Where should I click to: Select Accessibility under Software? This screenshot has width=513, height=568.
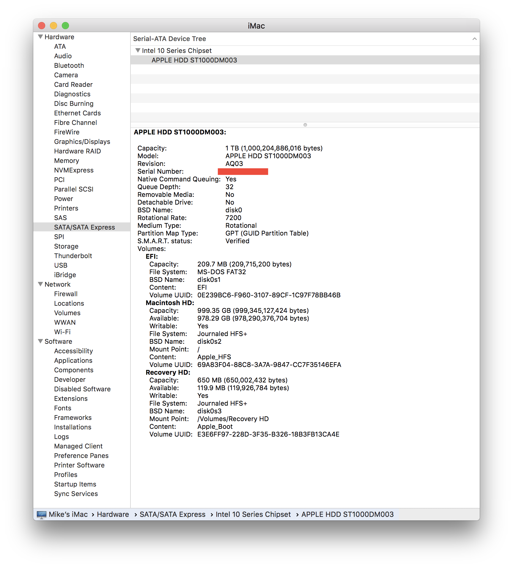pyautogui.click(x=74, y=351)
